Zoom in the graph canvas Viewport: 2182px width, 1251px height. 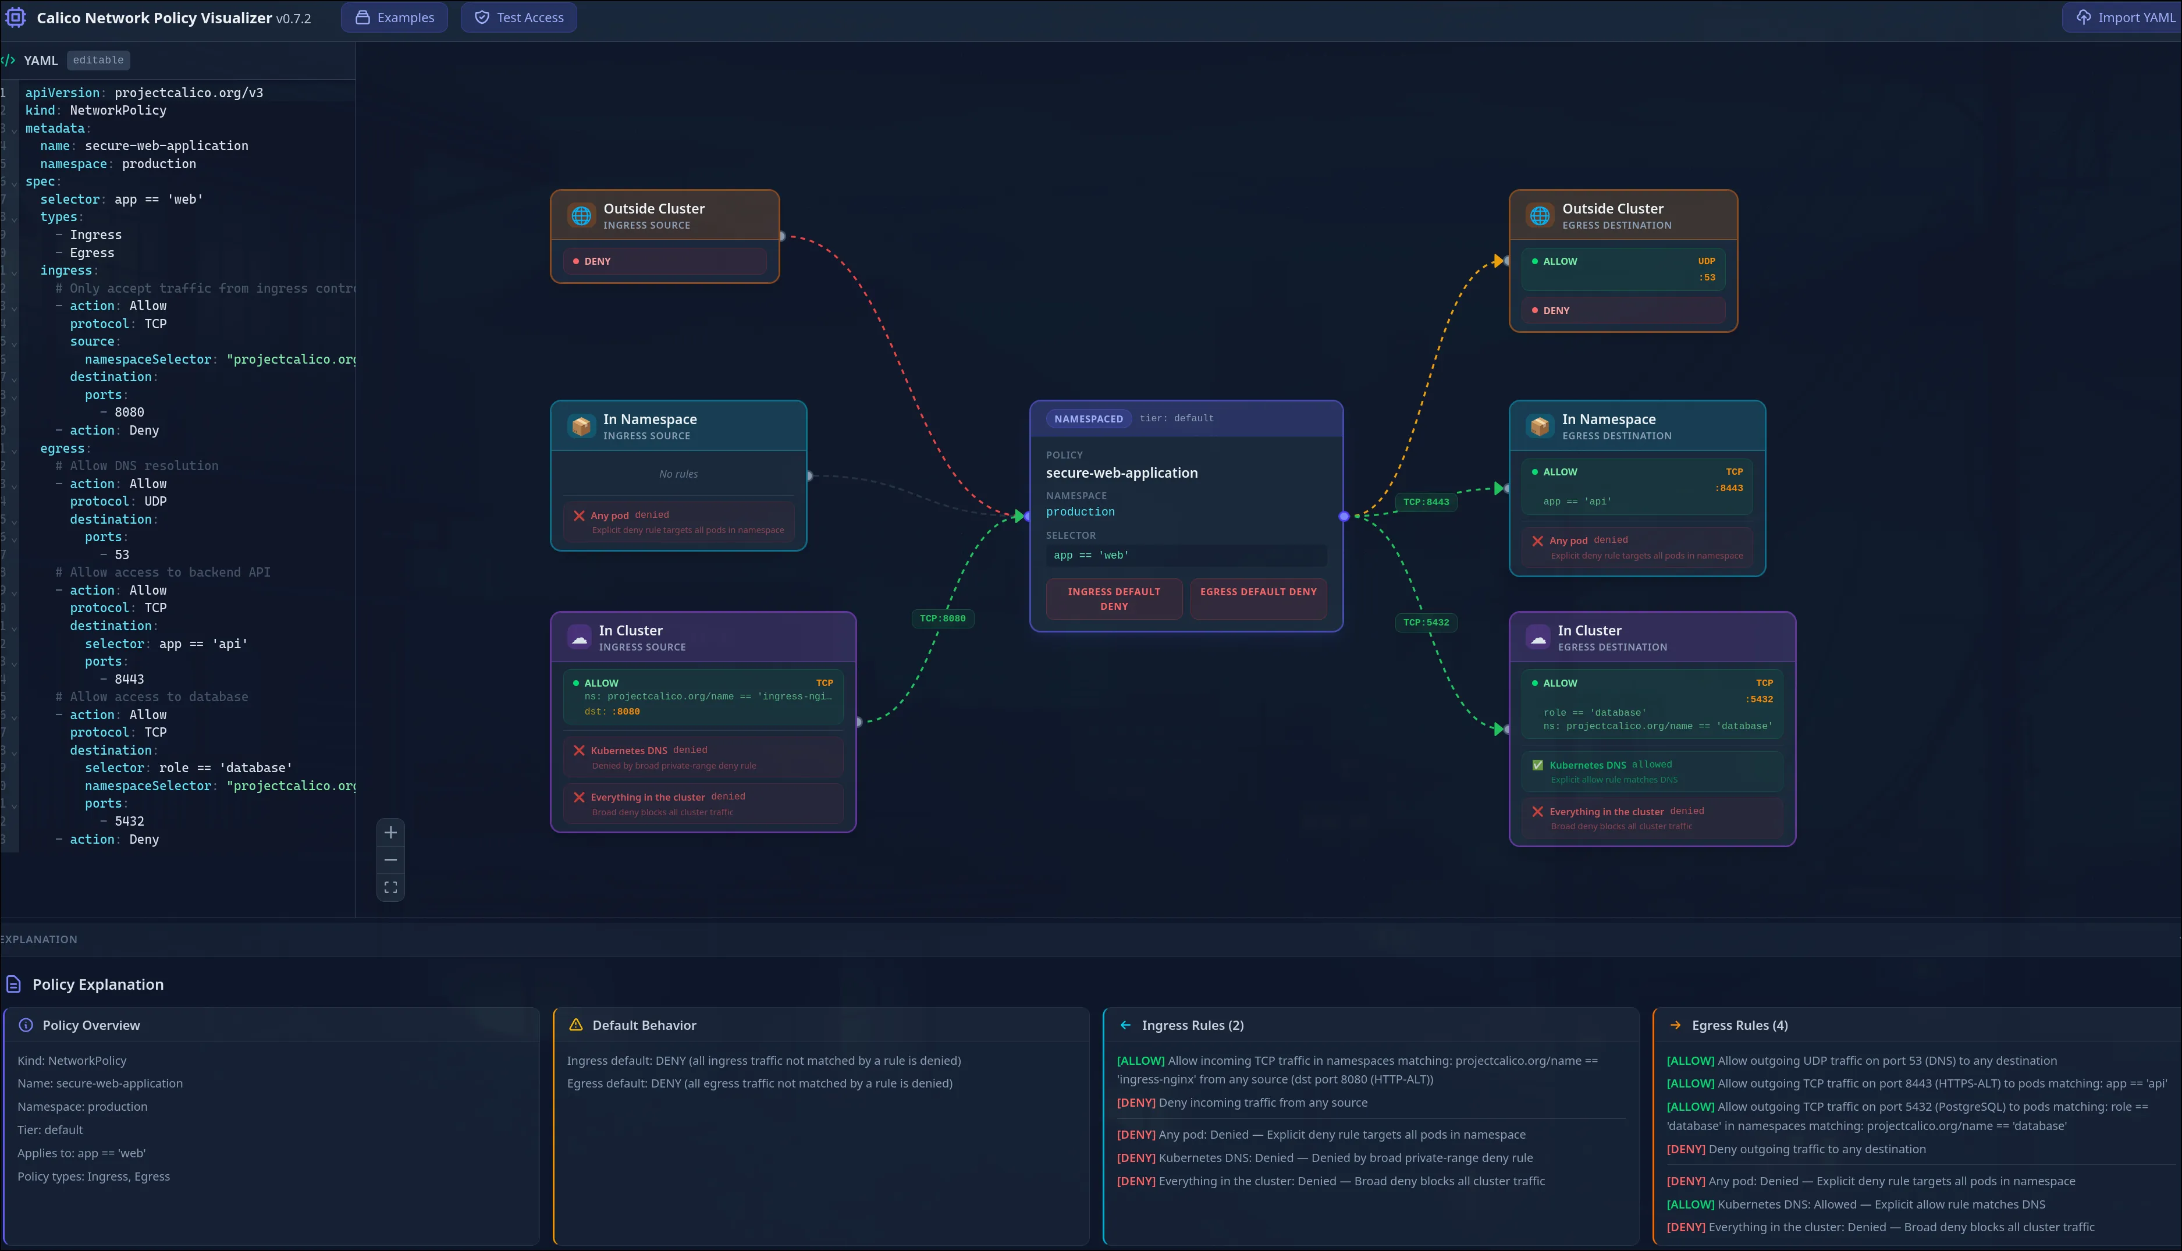coord(391,833)
